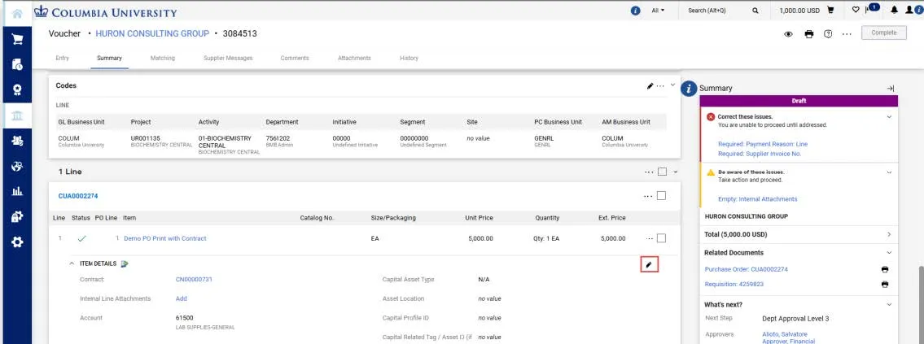Open Codes section ellipsis menu
This screenshot has width=924, height=344.
coord(660,86)
